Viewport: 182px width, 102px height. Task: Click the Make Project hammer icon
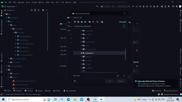click(97, 7)
